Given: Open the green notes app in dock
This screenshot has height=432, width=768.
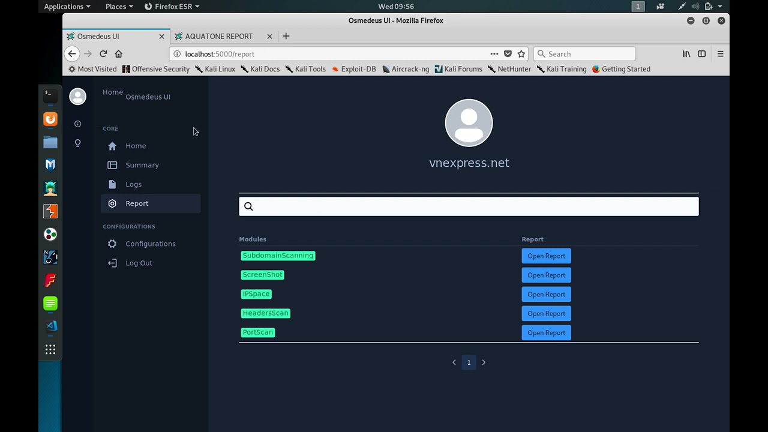Looking at the screenshot, I should [50, 304].
